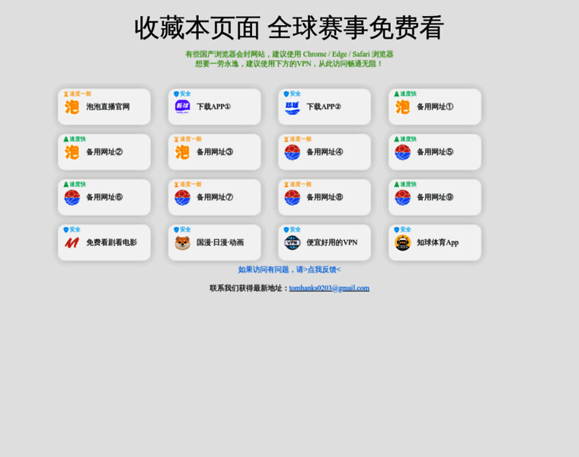Click the robot icon beside 知球体育App
This screenshot has width=579, height=457.
[x=402, y=242]
